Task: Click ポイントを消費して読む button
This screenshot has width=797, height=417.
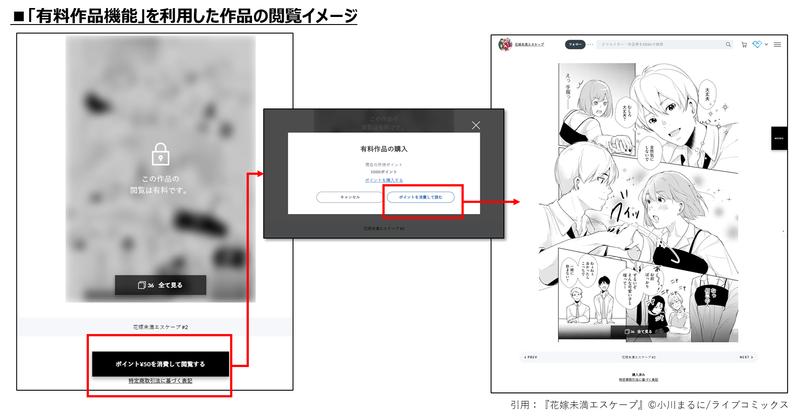Action: 420,197
